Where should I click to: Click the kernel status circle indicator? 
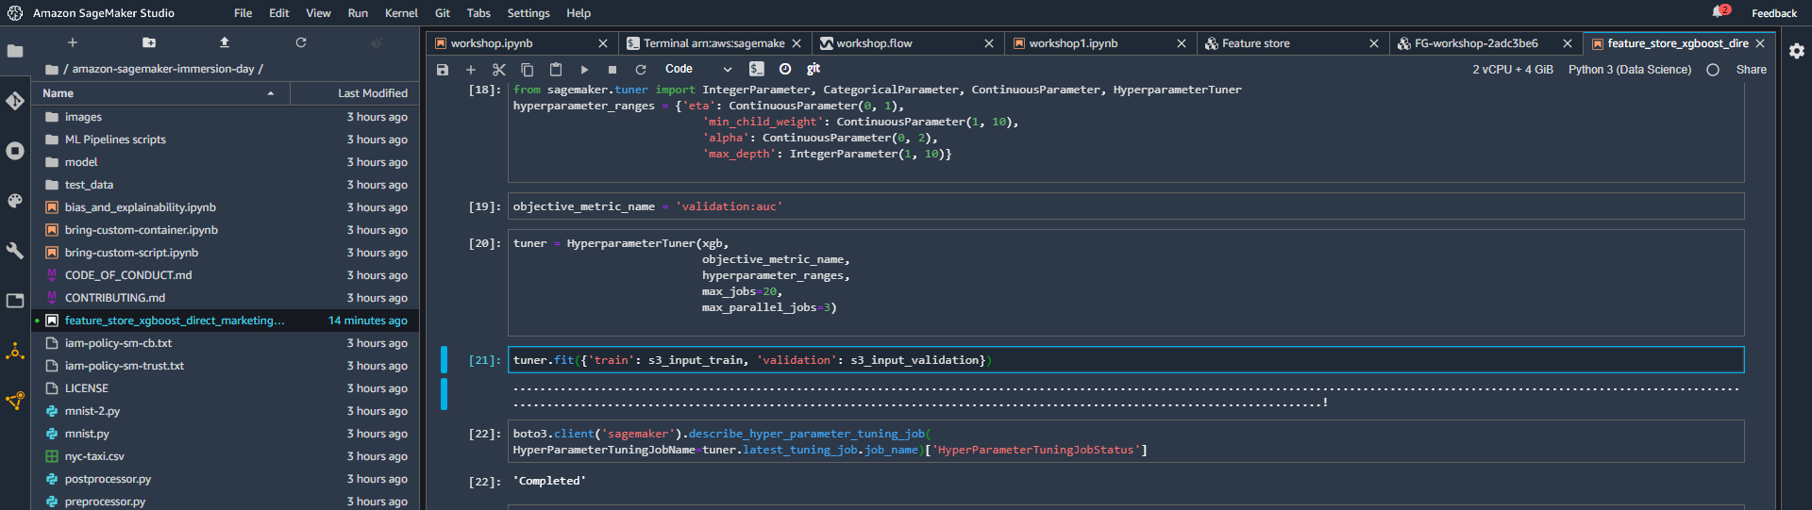point(1713,70)
